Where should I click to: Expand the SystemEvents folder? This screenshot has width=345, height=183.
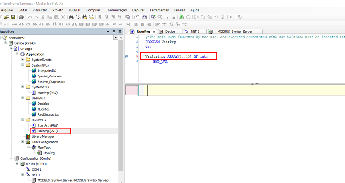pyautogui.click(x=23, y=60)
